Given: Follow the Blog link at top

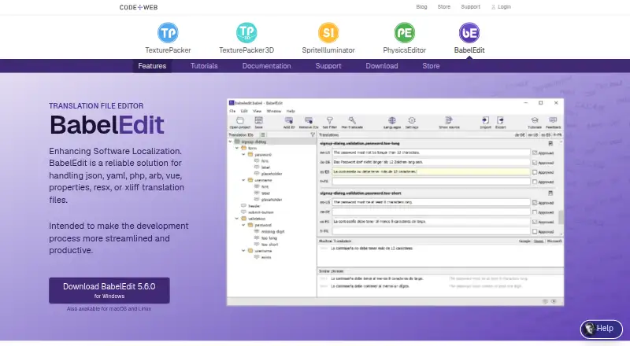Looking at the screenshot, I should (421, 7).
